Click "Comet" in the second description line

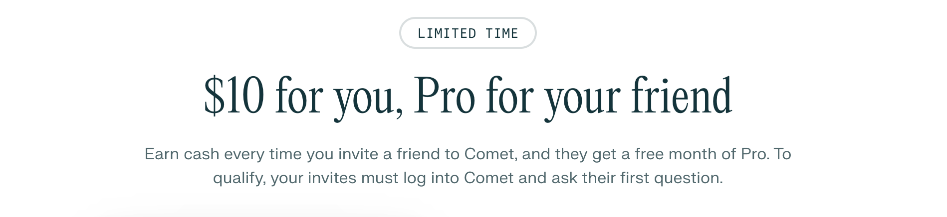pyautogui.click(x=488, y=178)
